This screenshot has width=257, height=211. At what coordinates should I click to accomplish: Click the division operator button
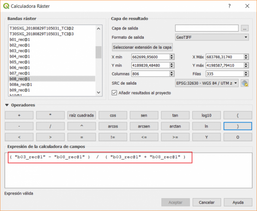(50, 126)
